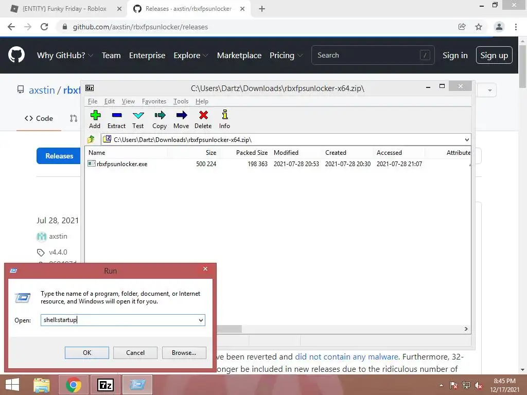Click the GitHub logo in the header
This screenshot has width=527, height=395.
[x=16, y=55]
